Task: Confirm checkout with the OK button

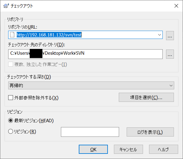Action: pyautogui.click(x=93, y=149)
